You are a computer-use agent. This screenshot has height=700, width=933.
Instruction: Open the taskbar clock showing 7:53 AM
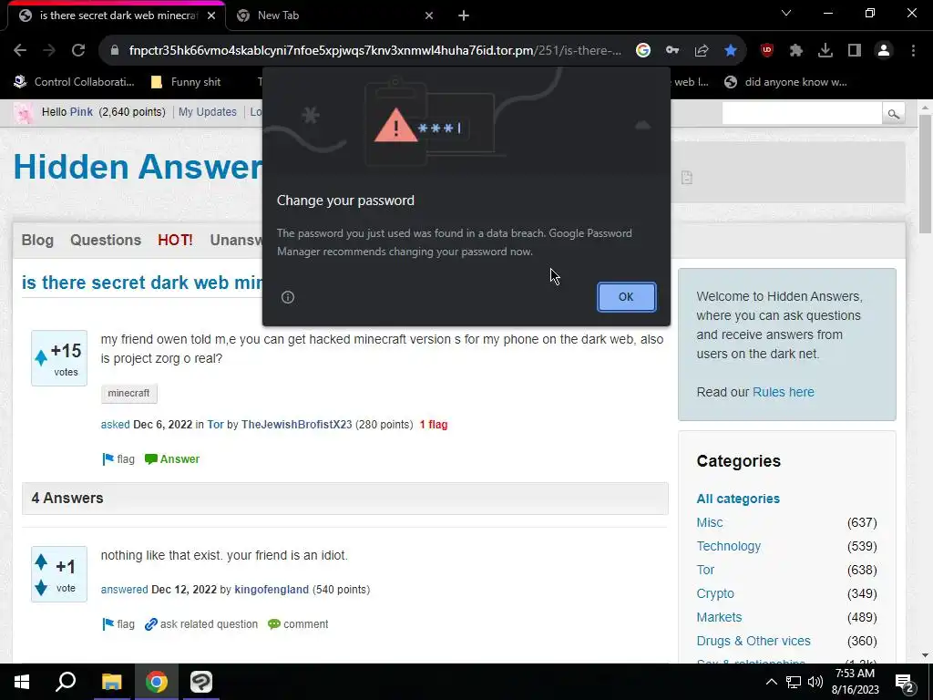point(855,682)
